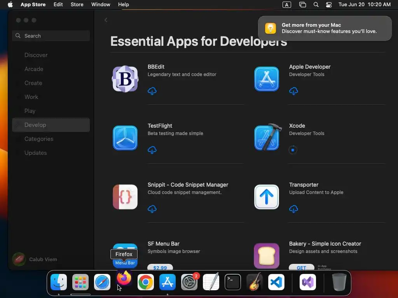Screen dimensions: 398x298
Task: Go back with the chevron arrow
Action: tap(106, 20)
